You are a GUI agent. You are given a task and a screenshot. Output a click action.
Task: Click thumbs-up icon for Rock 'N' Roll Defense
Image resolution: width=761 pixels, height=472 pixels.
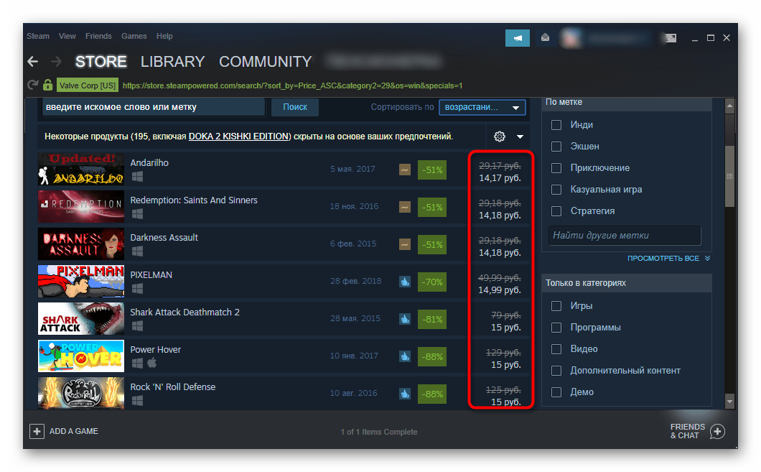coord(405,394)
